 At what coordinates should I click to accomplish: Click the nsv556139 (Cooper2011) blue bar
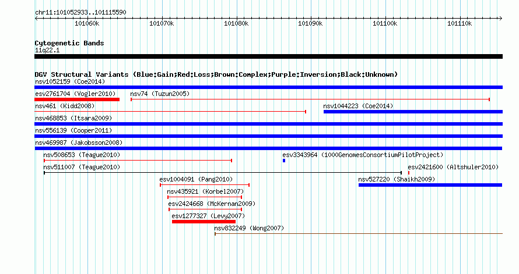[268, 136]
